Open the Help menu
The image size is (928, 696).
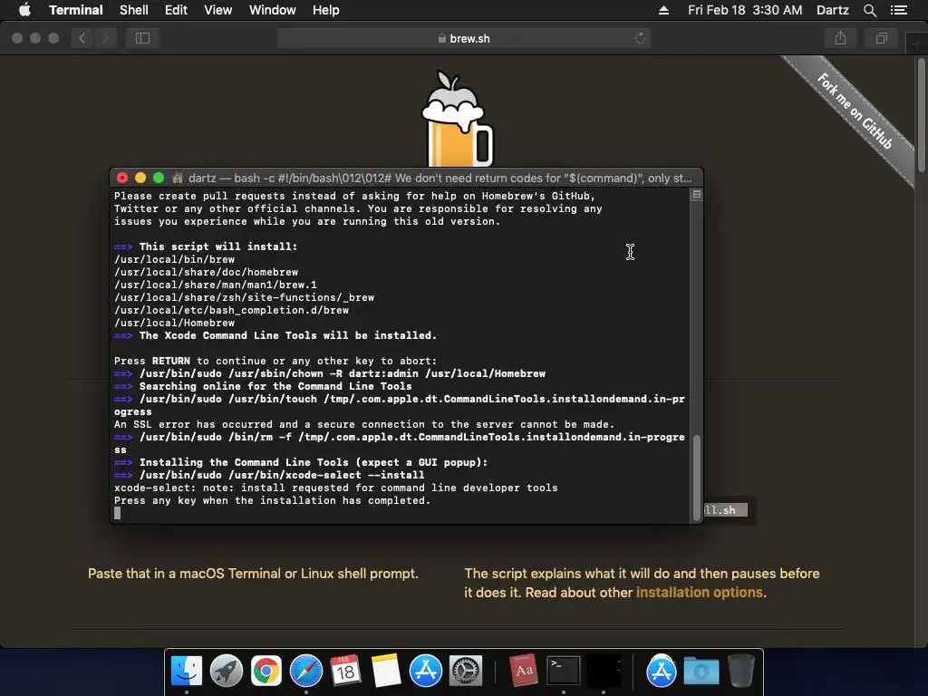click(325, 10)
